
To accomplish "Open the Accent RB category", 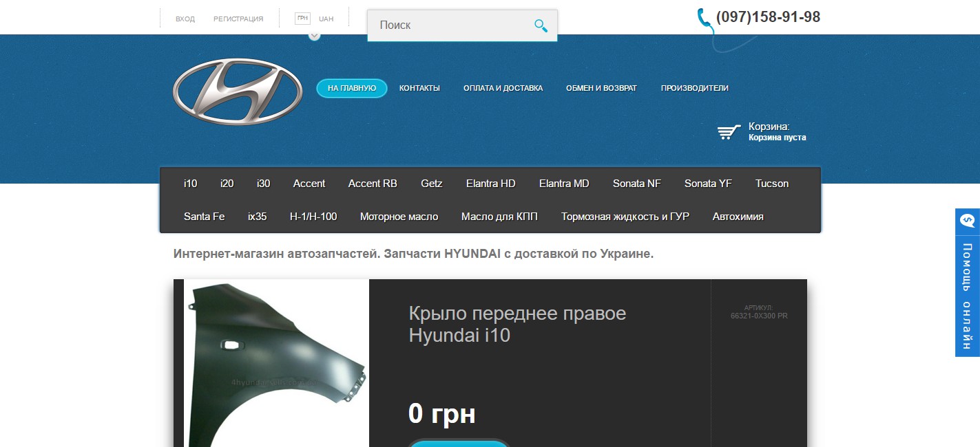I will point(373,184).
